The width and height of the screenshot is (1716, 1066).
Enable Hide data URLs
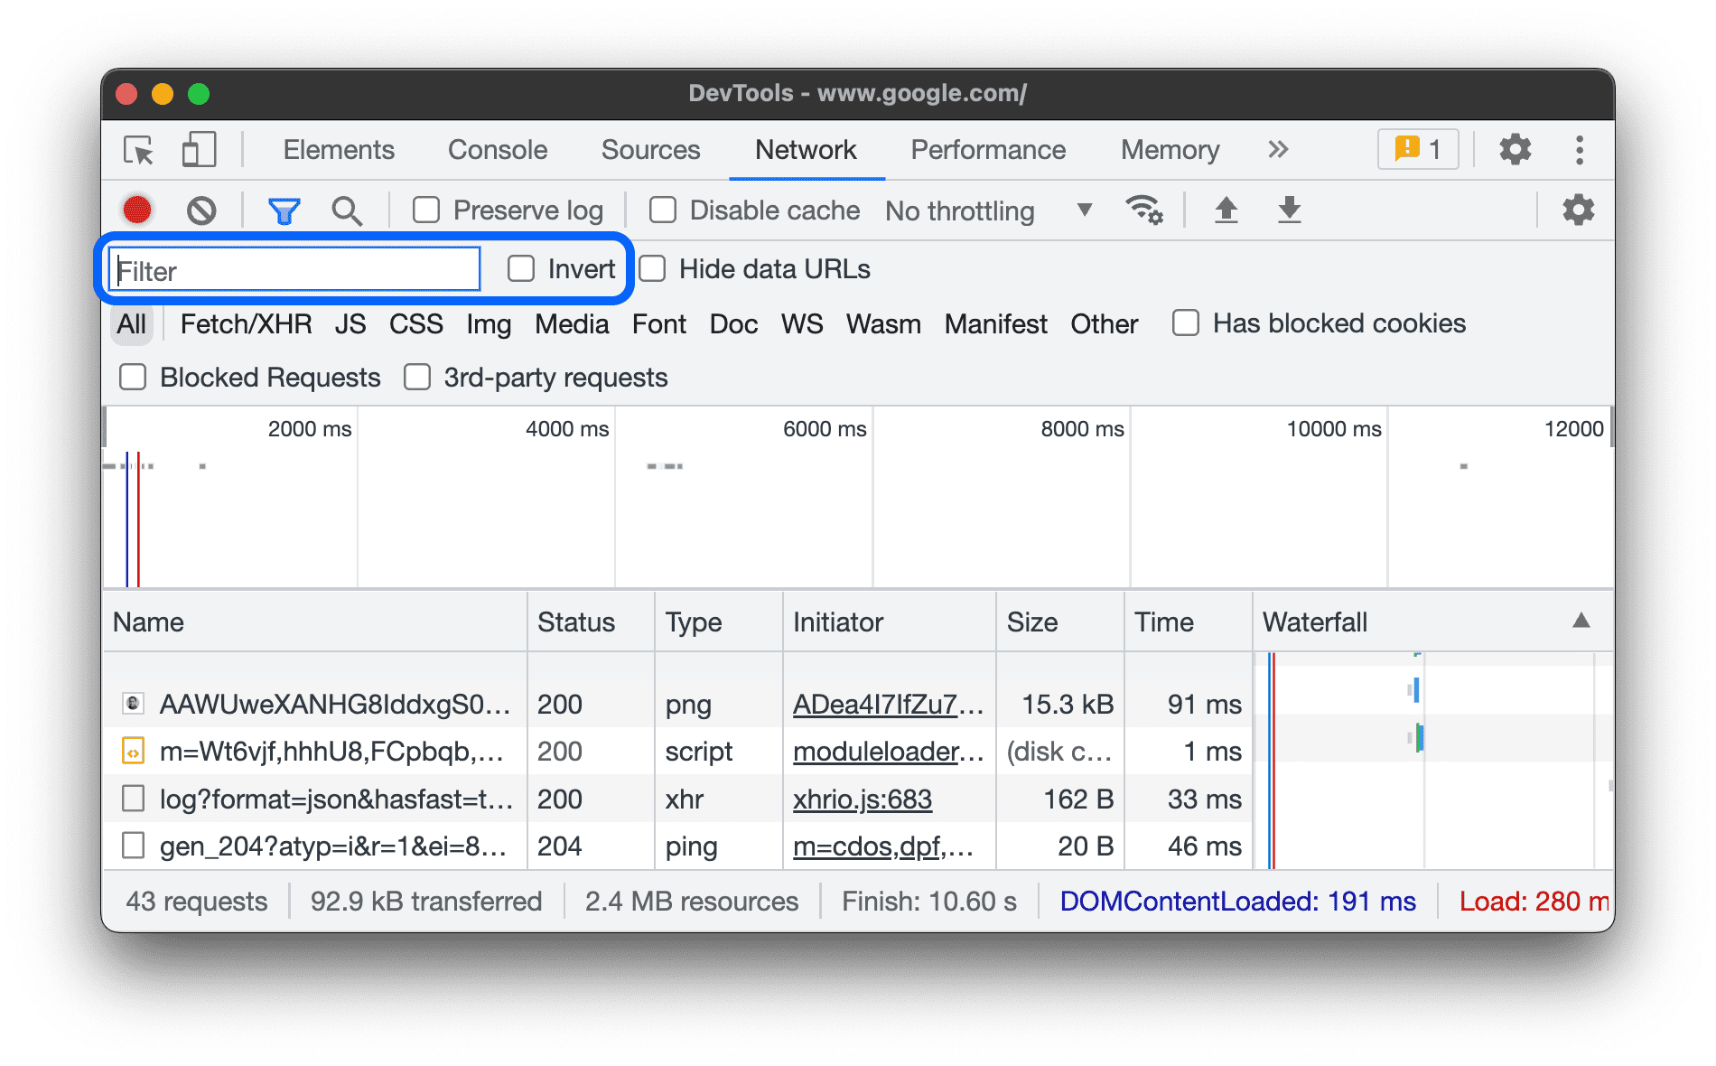click(651, 268)
